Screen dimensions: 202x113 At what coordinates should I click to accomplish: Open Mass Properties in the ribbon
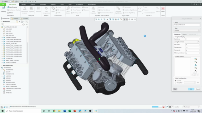93,10
